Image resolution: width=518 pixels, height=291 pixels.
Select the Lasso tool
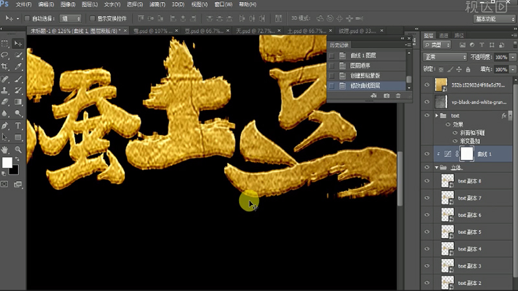(5, 55)
